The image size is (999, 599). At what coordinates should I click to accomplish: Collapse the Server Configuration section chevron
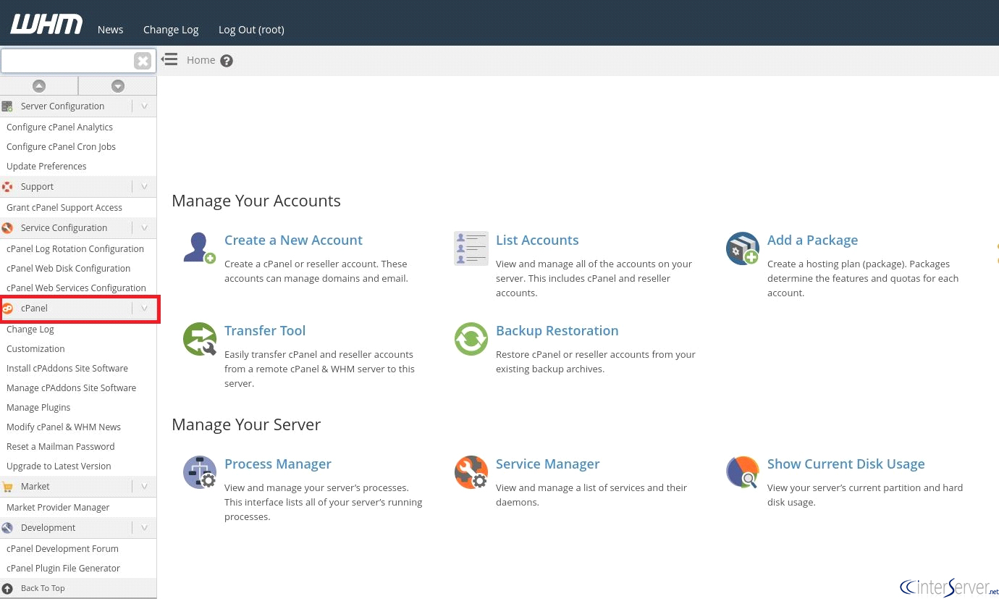pos(144,106)
